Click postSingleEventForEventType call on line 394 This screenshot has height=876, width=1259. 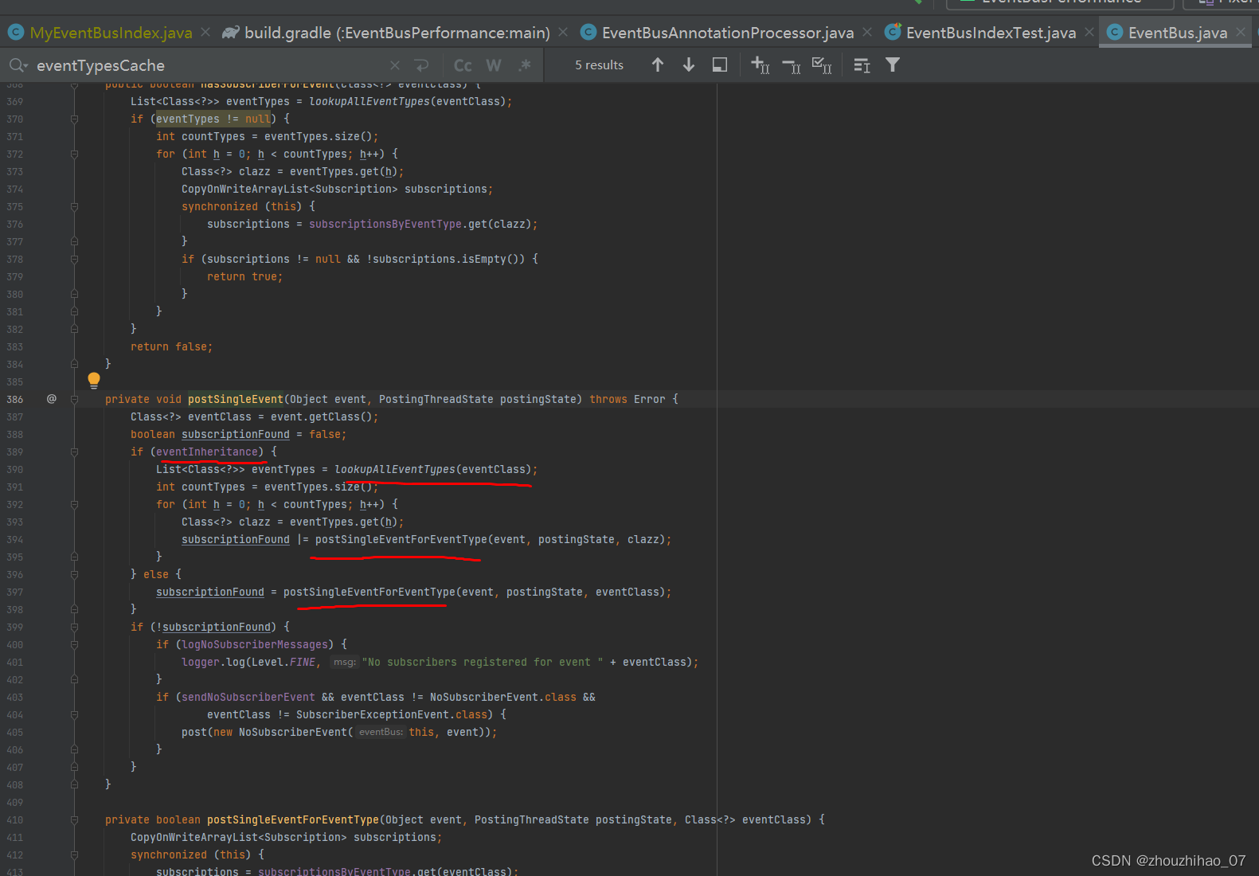(x=401, y=539)
